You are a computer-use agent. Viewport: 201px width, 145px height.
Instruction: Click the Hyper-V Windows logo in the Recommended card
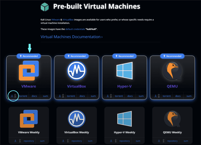[x=125, y=71]
